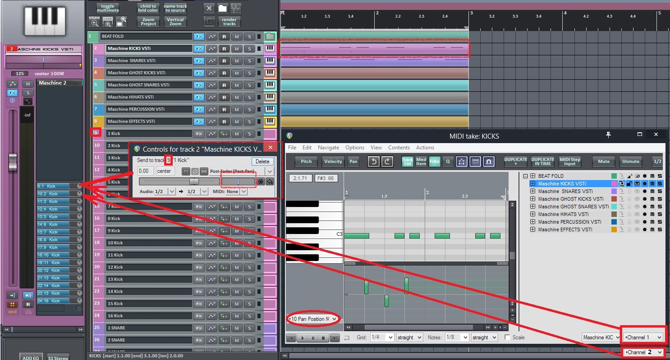
Task: Enable the Scale checkbox in MIDI editor
Action: coord(507,337)
